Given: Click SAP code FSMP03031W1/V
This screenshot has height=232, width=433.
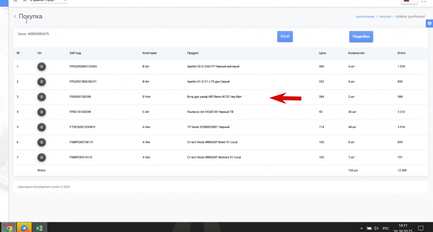Looking at the screenshot, I should (x=81, y=142).
